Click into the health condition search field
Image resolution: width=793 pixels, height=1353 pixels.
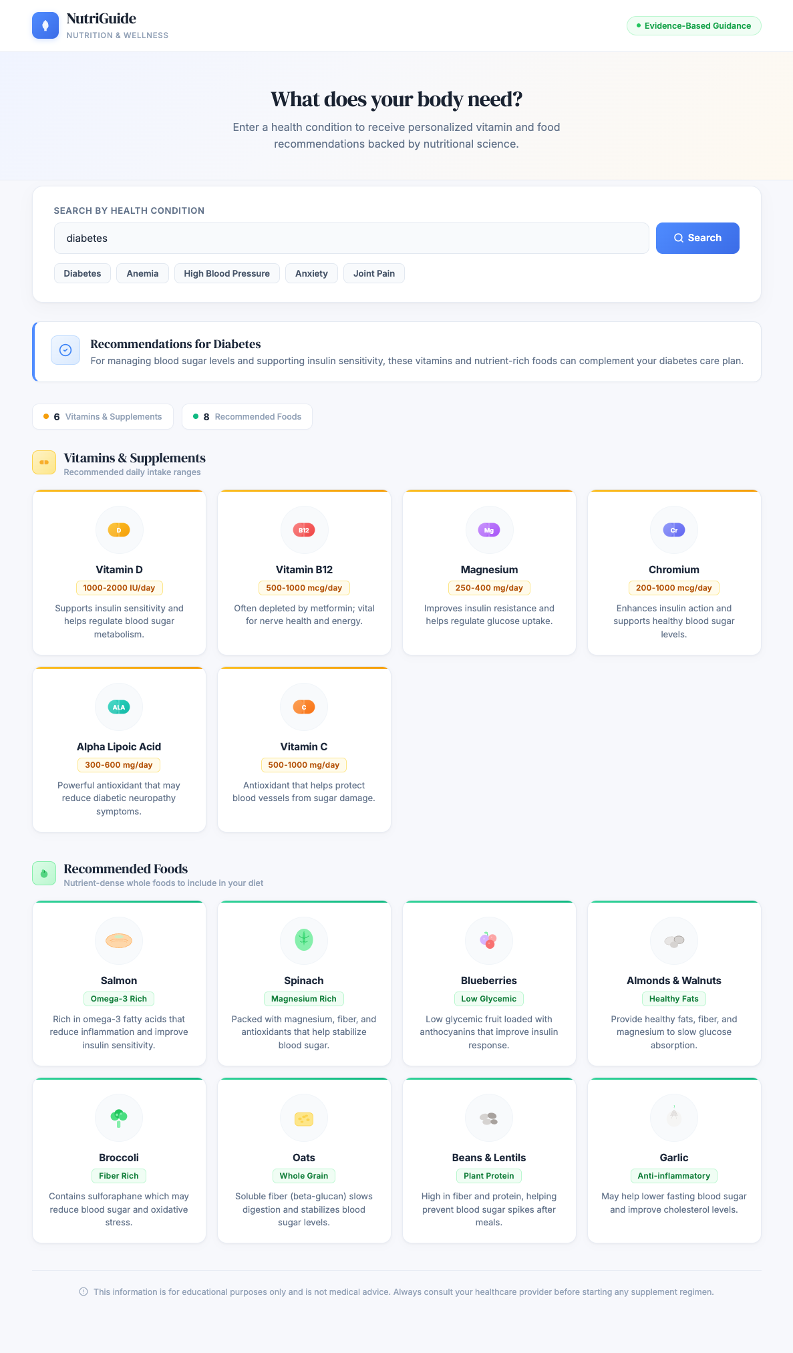[351, 239]
